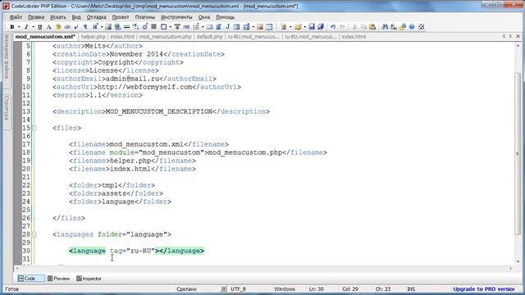Click the line number 17 in the gutter

[x=26, y=144]
